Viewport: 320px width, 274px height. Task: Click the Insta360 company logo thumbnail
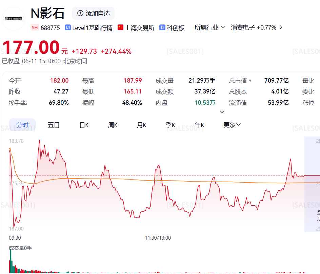pyautogui.click(x=14, y=19)
